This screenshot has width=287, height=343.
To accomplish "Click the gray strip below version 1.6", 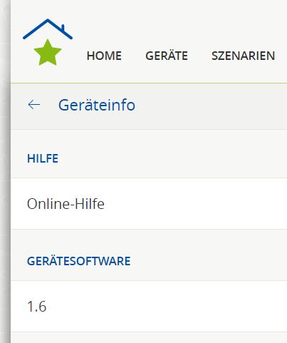I will [149, 337].
